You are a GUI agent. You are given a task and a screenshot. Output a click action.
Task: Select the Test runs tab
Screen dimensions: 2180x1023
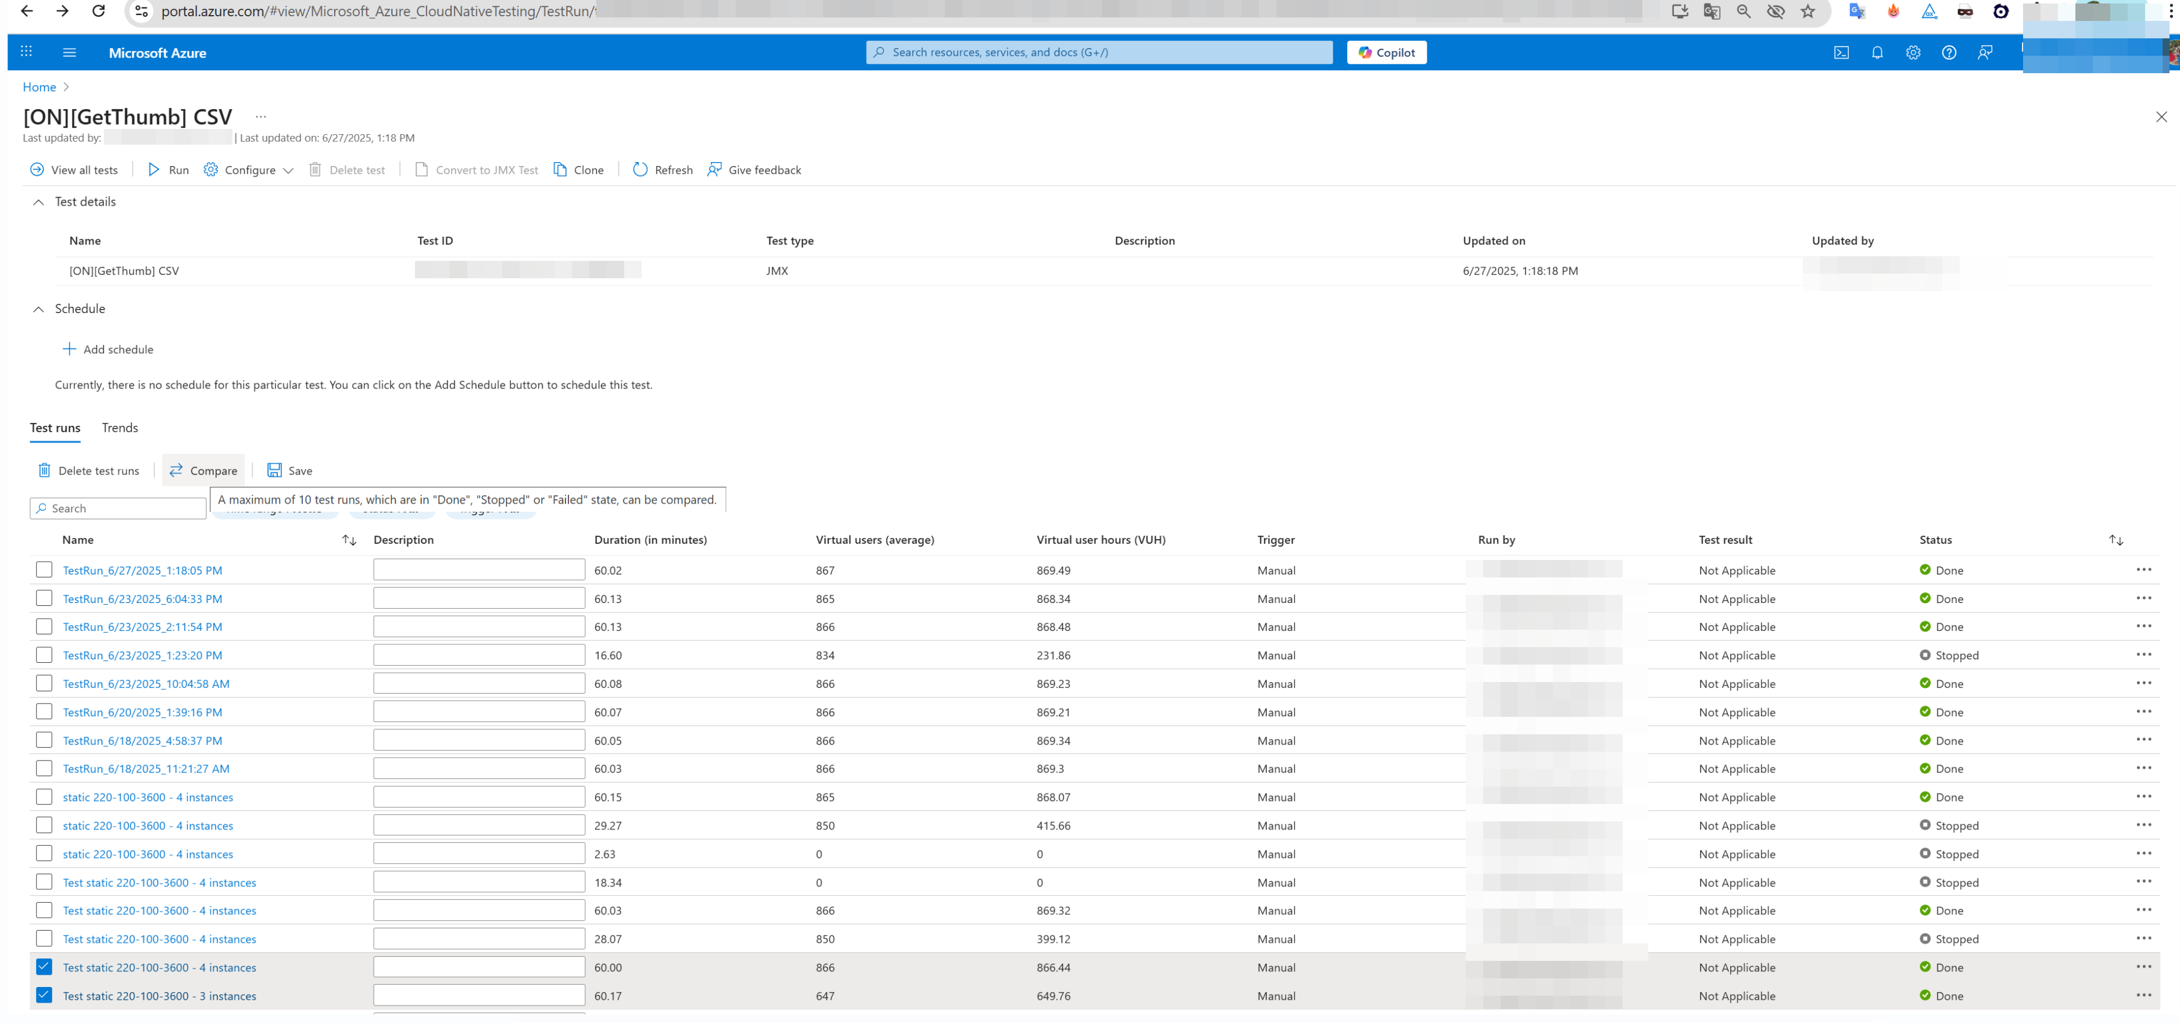point(55,428)
